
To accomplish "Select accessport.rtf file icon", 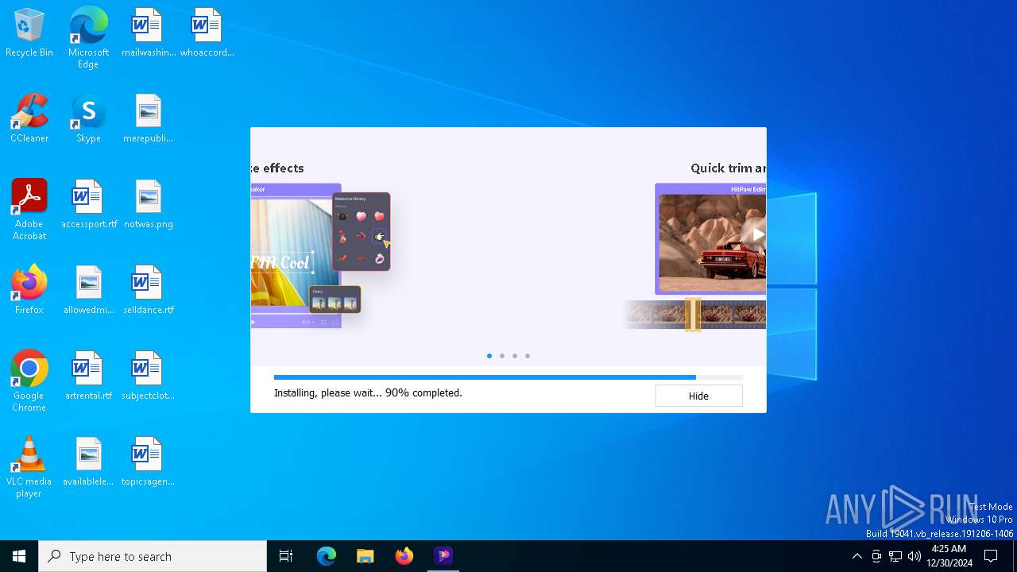I will click(x=88, y=204).
